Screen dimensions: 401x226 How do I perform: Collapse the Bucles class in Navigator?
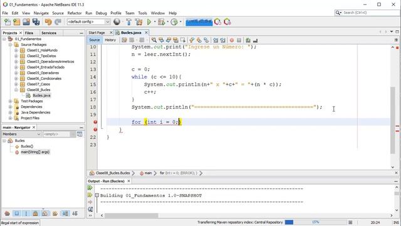(4, 141)
